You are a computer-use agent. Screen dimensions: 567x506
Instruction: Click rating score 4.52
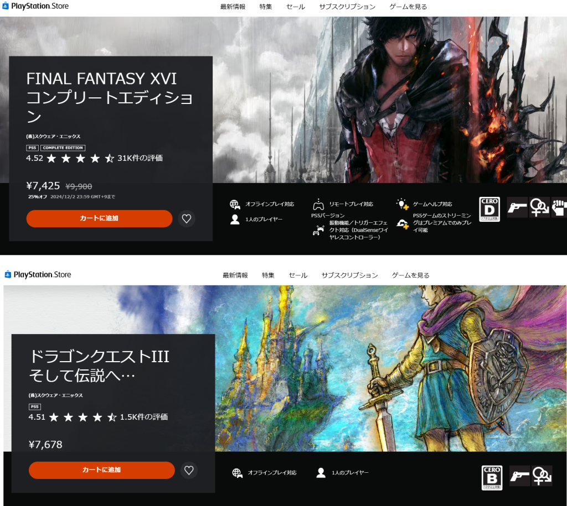pos(35,158)
